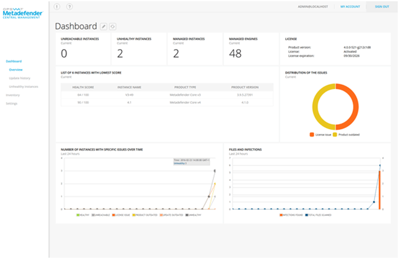Click license expiration date 09/30/2026

point(352,56)
